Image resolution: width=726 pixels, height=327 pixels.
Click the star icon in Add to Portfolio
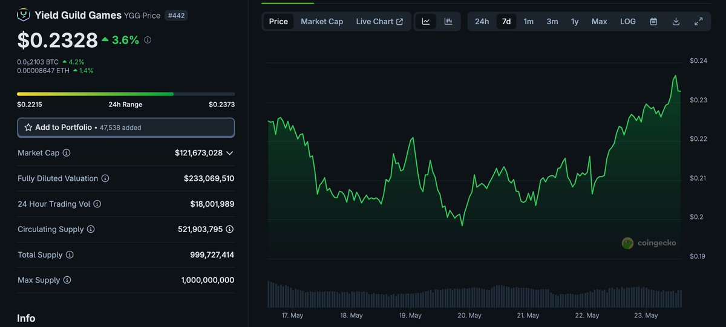pos(28,128)
